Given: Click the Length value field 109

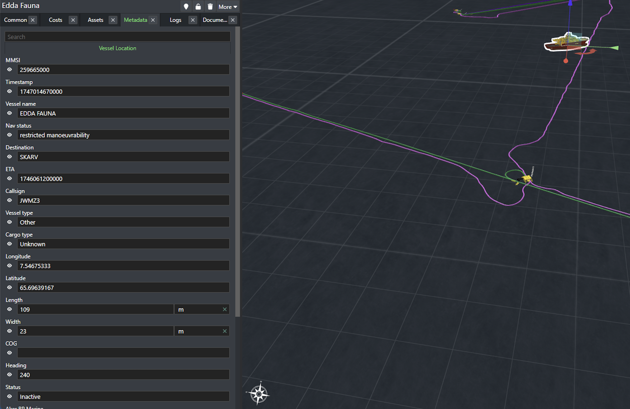Looking at the screenshot, I should click(x=95, y=309).
